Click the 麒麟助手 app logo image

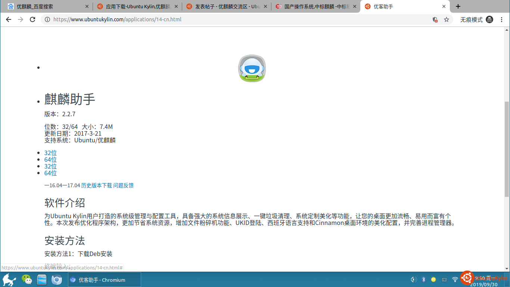[252, 68]
